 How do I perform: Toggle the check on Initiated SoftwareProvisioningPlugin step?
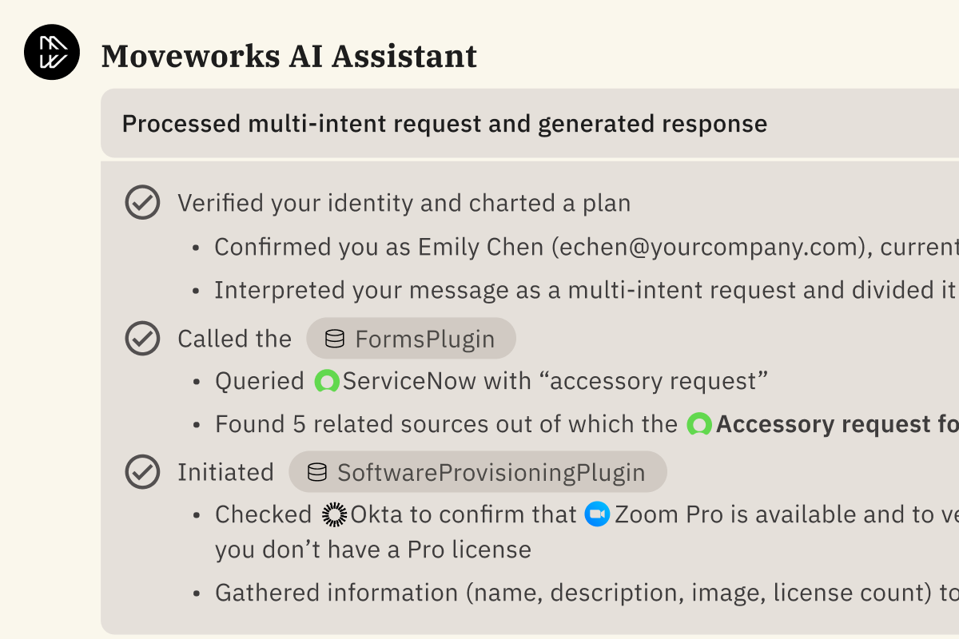pos(142,471)
